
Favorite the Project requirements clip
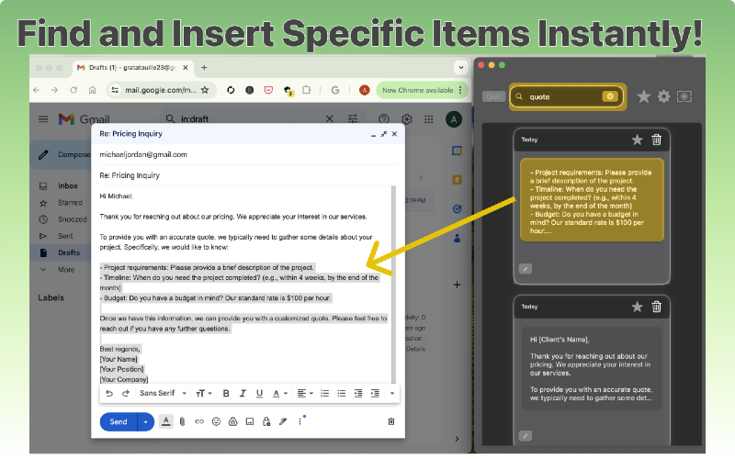[637, 140]
